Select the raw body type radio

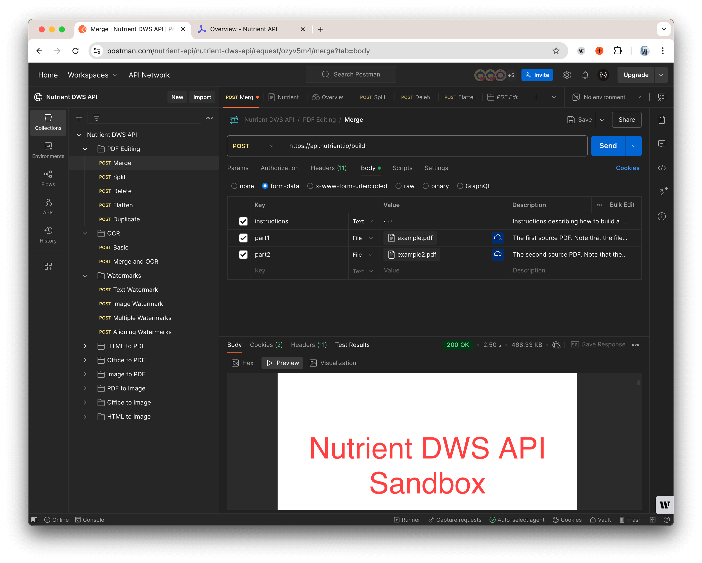click(398, 186)
